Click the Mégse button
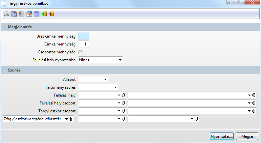The height and width of the screenshot is (143, 261). 247,136
